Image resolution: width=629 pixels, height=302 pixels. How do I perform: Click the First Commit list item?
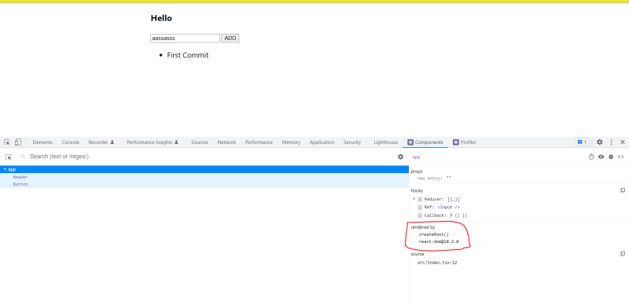[x=188, y=55]
